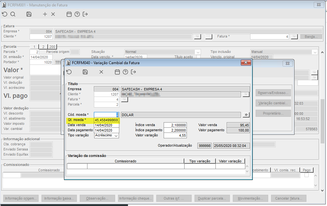
Task: Click the Duplicar parcela button
Action: 212,198
